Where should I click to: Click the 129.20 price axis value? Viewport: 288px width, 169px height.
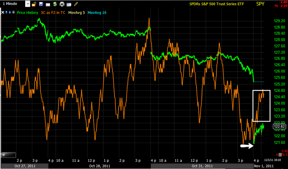coord(280,21)
